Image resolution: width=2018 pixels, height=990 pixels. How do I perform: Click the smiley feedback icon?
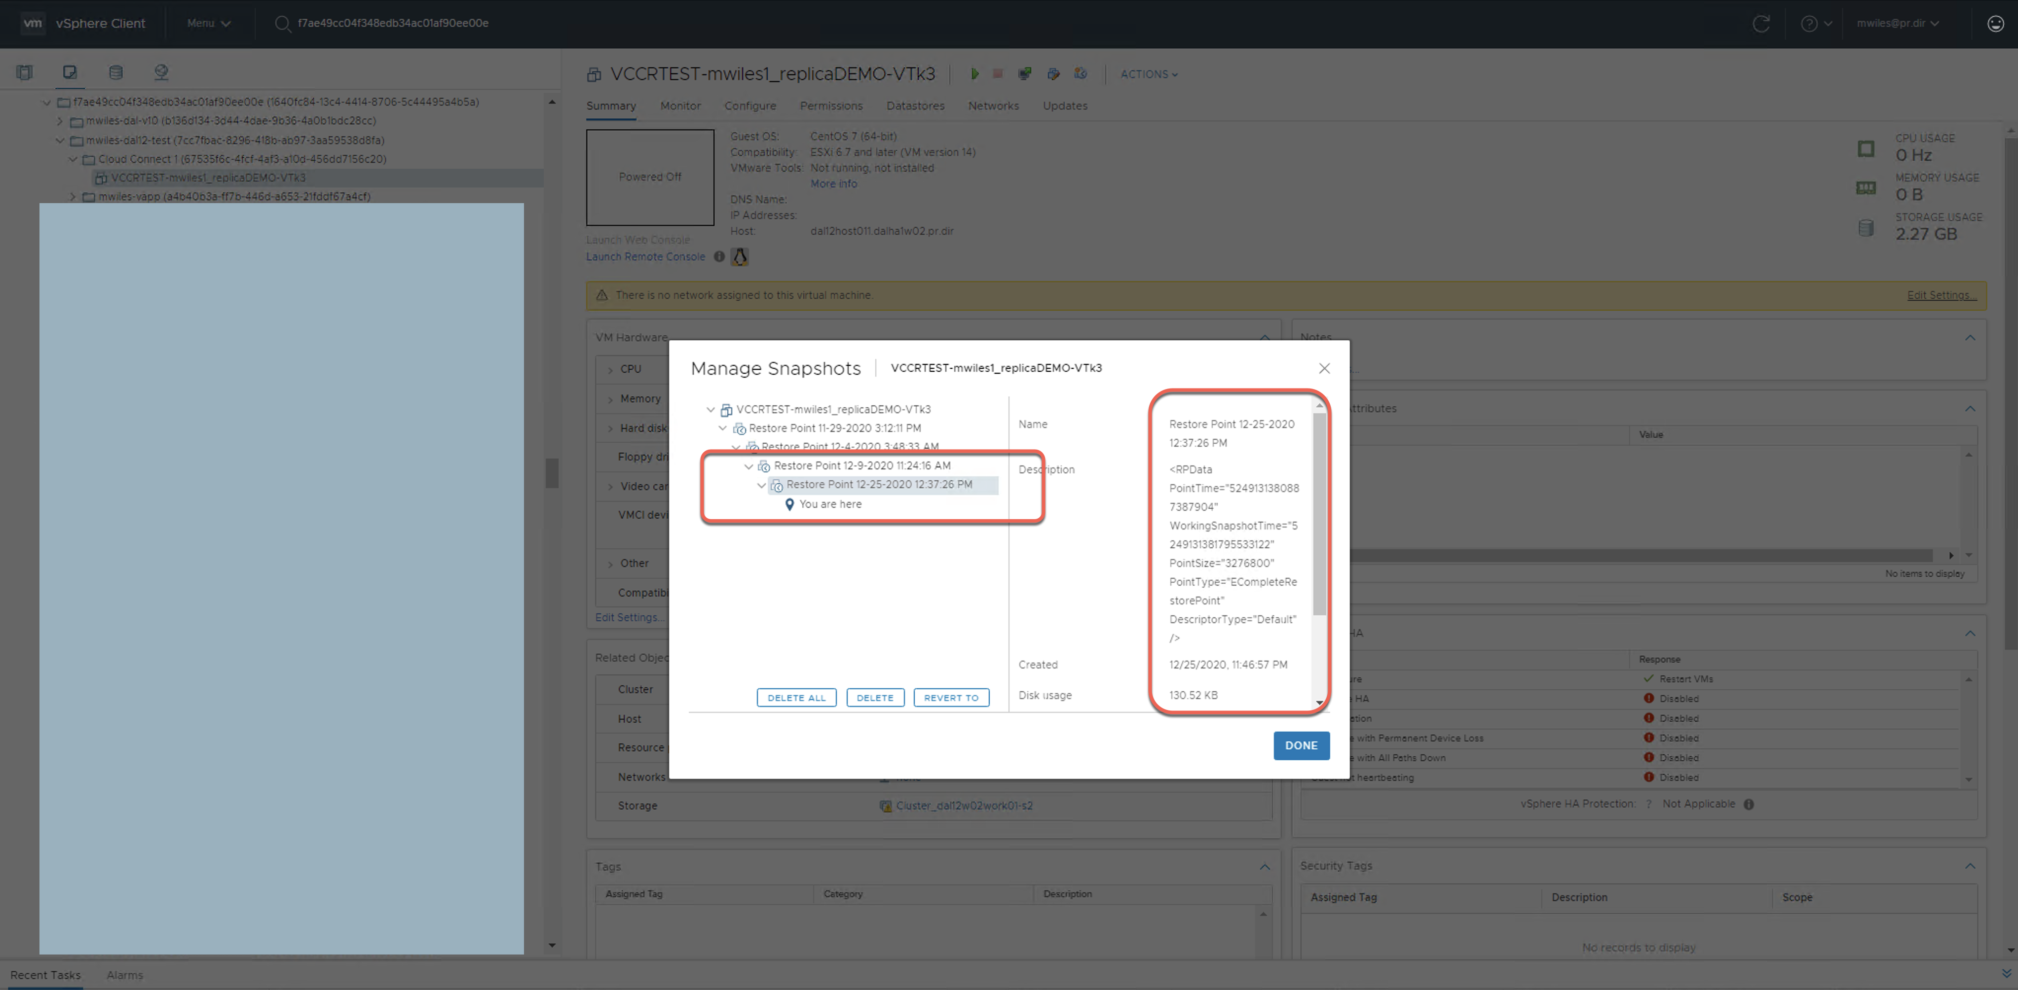tap(1995, 24)
